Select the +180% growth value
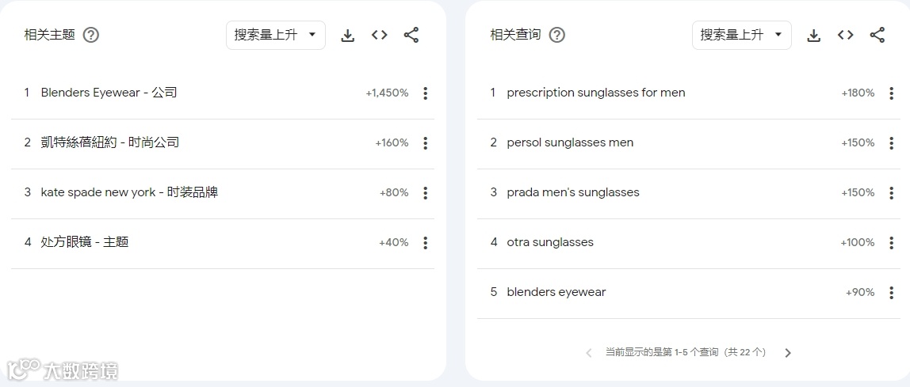 coord(858,93)
